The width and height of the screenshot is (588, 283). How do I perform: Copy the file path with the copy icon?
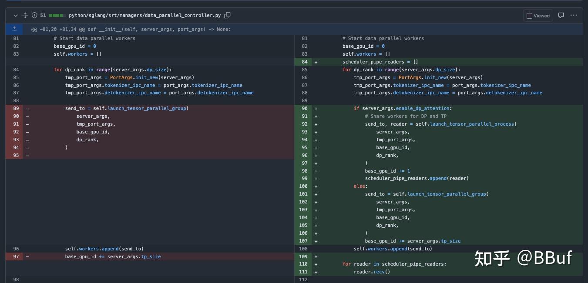227,15
